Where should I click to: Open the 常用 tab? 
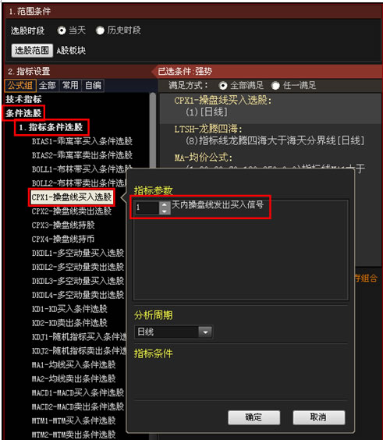pyautogui.click(x=70, y=85)
